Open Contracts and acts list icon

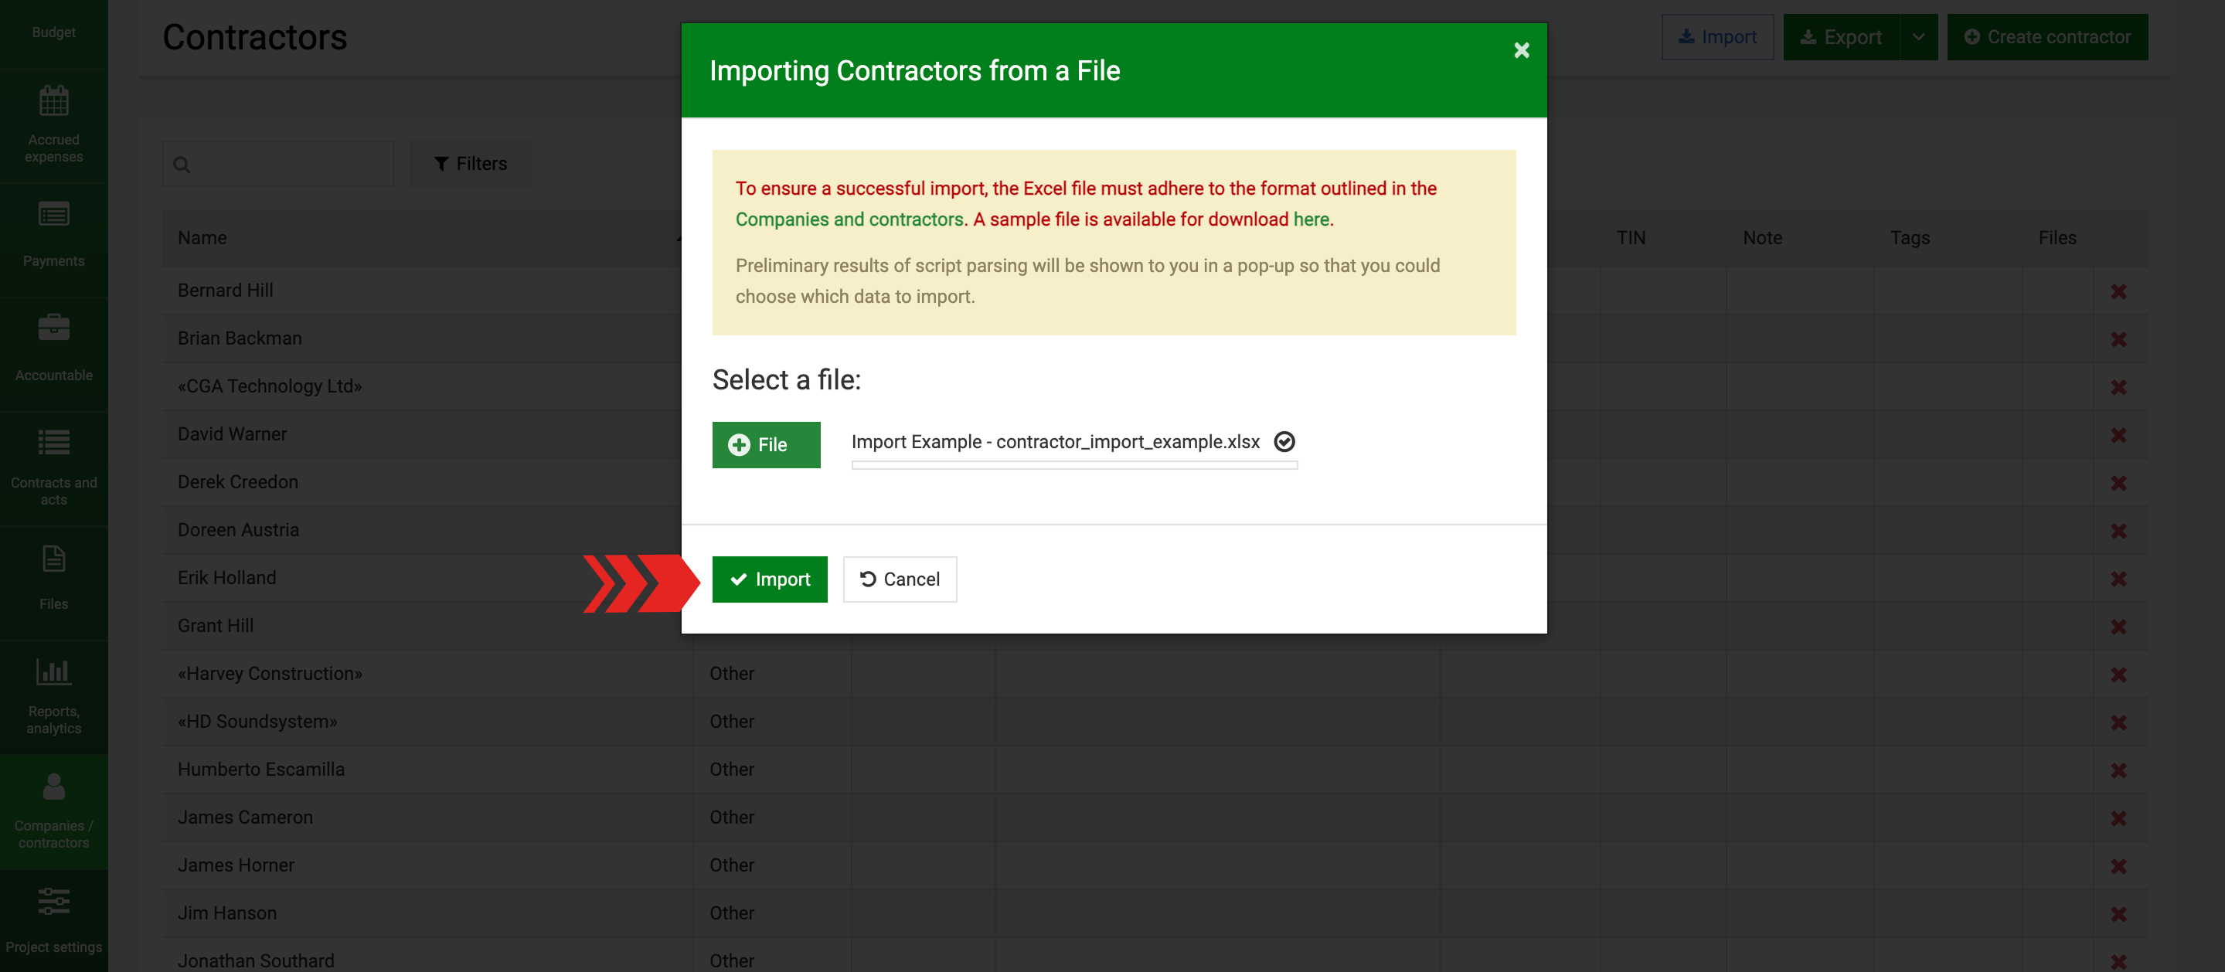[53, 443]
